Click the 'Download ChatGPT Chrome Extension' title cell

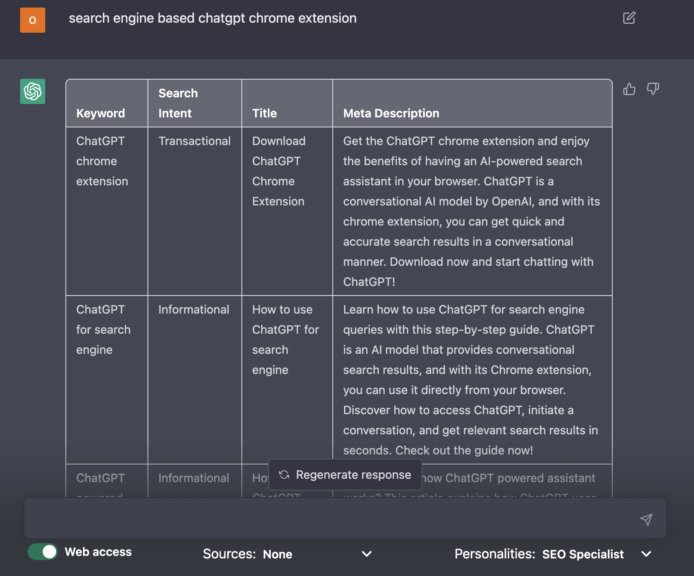[287, 211]
